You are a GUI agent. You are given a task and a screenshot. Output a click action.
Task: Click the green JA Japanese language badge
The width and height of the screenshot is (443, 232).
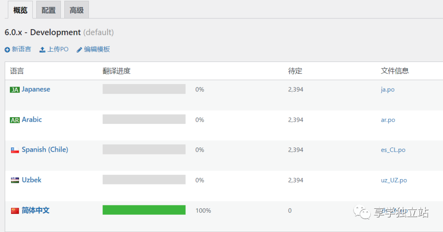15,90
